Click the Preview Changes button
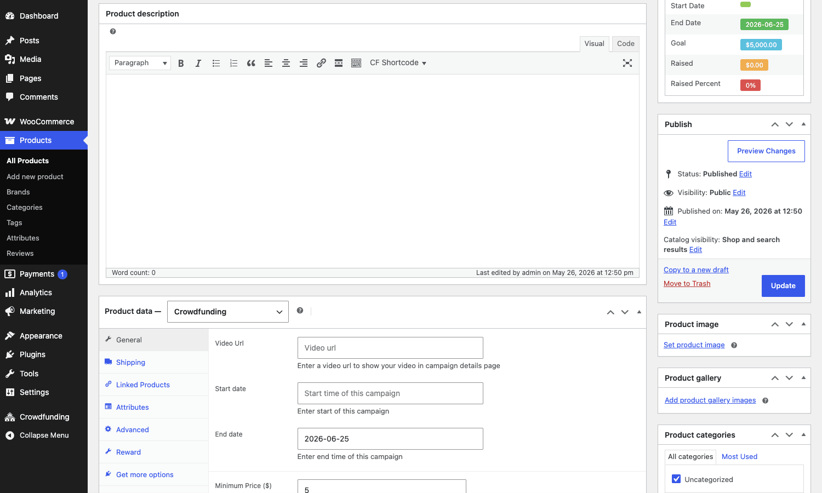The image size is (822, 493). coord(766,151)
